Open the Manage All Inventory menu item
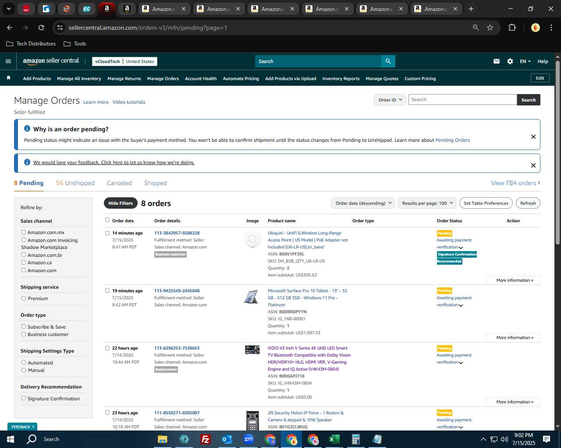The height and width of the screenshot is (448, 561). coord(79,78)
